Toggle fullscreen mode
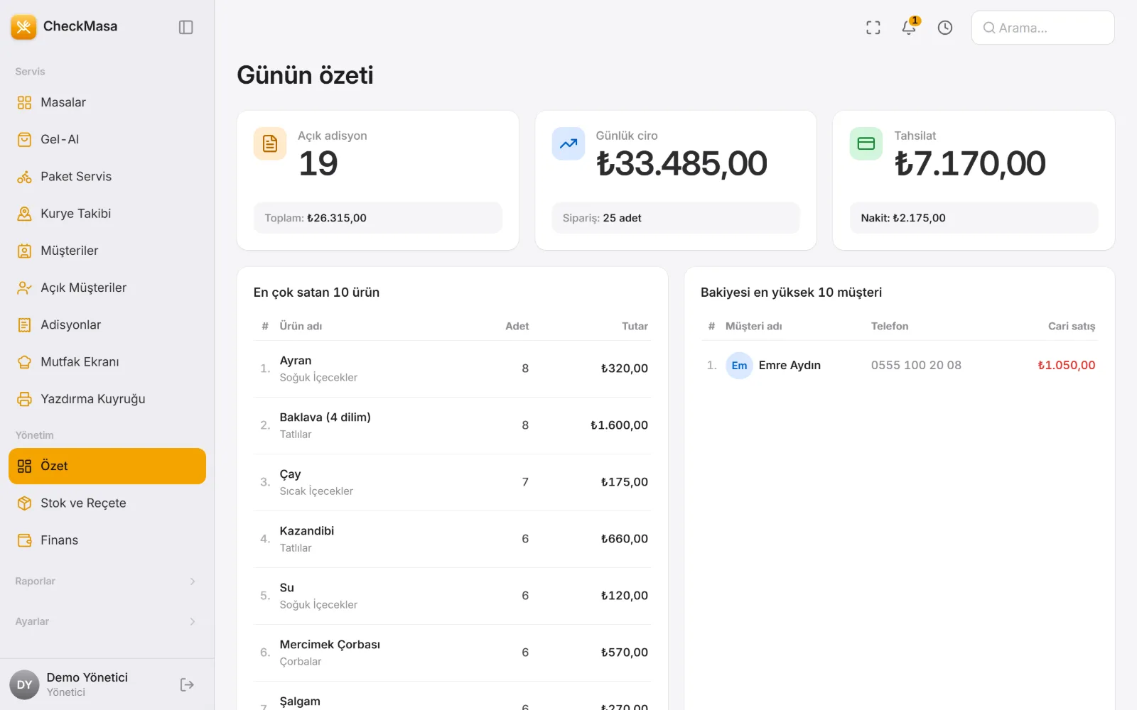 click(873, 28)
